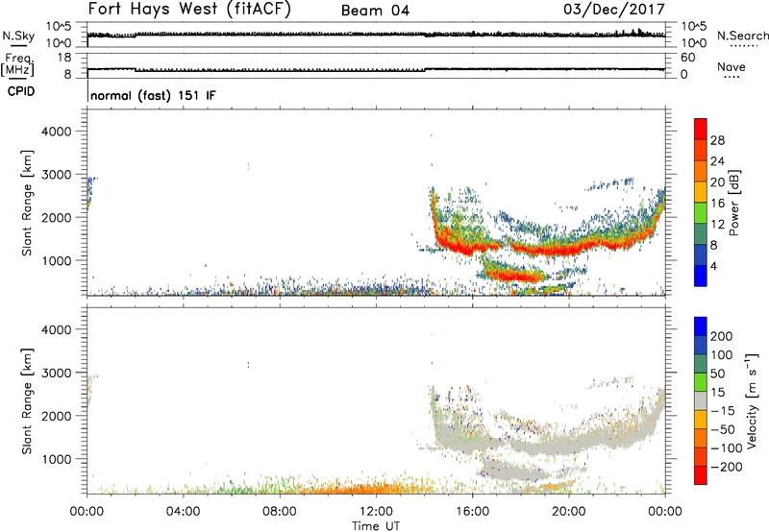The height and width of the screenshot is (532, 769).
Task: Click the '16:00' time axis tick label
Action: (x=472, y=512)
